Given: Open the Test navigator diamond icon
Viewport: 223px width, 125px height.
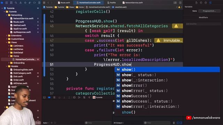Looking at the screenshot, I should (25, 3).
